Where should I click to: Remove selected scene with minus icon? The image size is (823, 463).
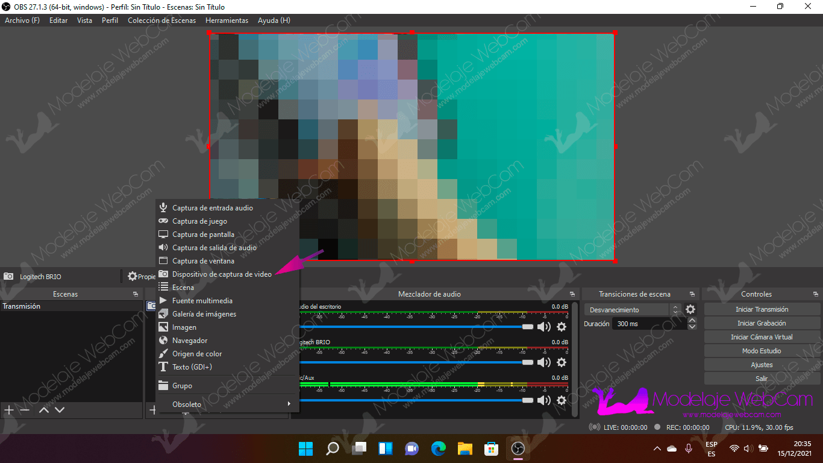pos(25,410)
